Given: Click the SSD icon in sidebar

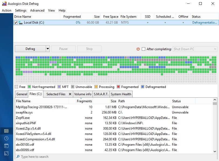Looking at the screenshot, I should coord(6,153).
